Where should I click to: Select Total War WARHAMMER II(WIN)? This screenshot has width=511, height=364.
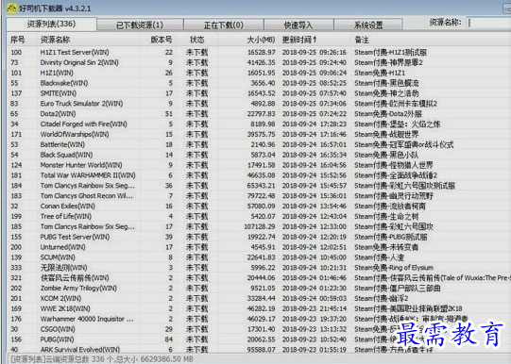coord(259,175)
